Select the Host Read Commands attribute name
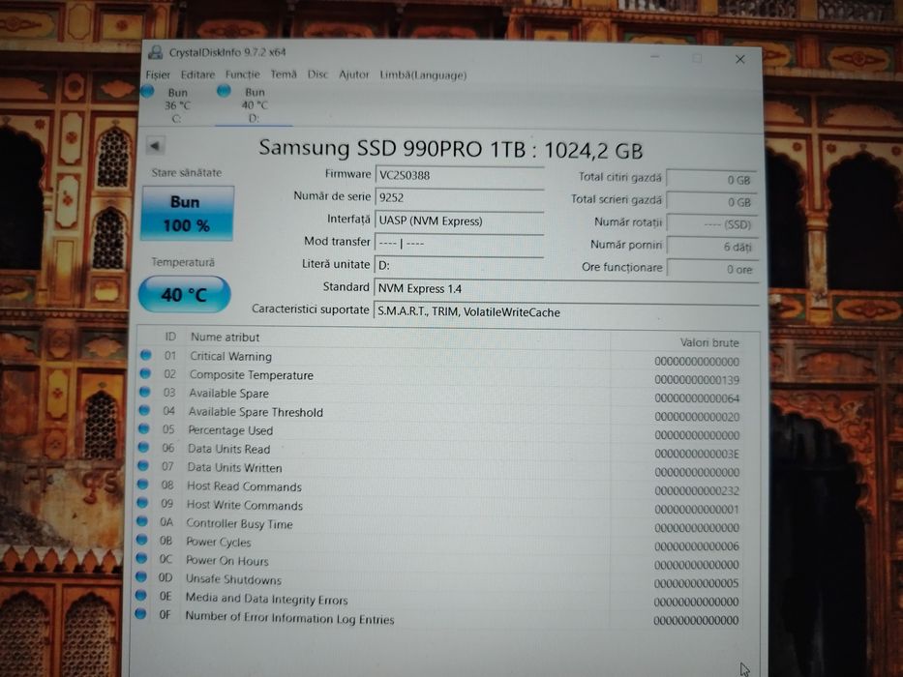903x677 pixels. tap(244, 486)
